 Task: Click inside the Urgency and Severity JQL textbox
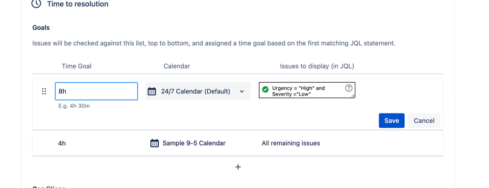pyautogui.click(x=307, y=91)
